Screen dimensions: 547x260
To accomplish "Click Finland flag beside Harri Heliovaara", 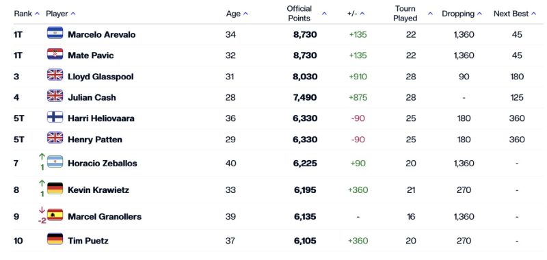I will 55,117.
